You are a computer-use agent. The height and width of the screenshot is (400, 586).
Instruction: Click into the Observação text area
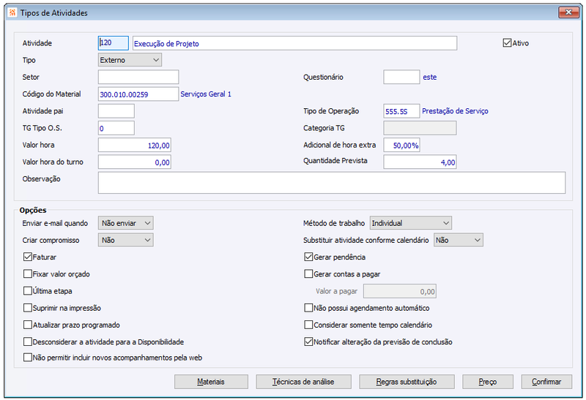[332, 183]
